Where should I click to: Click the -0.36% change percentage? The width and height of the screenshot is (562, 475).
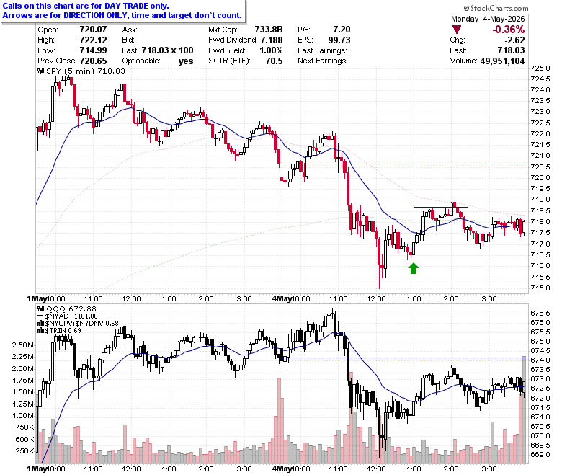coord(508,30)
